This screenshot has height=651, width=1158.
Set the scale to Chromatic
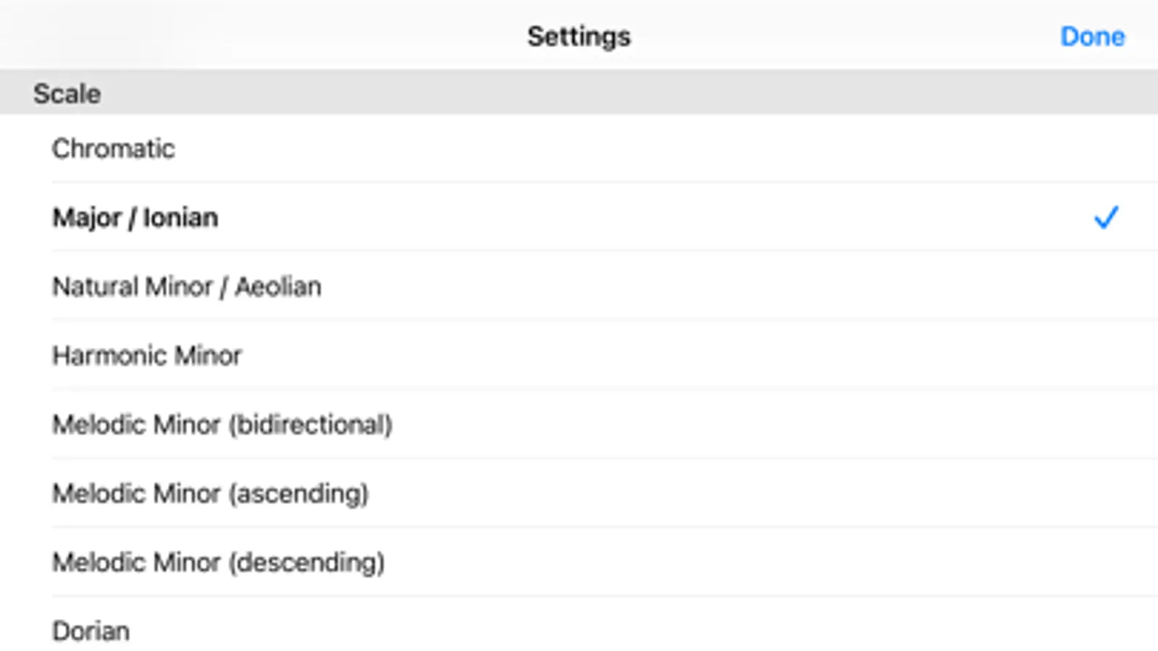coord(114,148)
